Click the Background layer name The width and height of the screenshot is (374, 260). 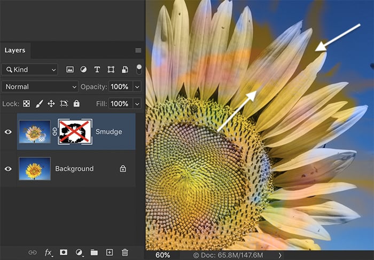tap(74, 169)
